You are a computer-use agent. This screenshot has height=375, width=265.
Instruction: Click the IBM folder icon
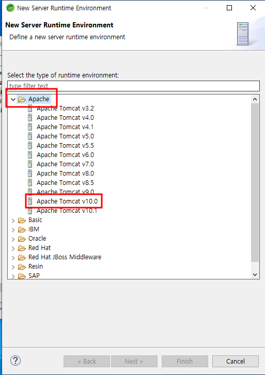pos(22,229)
